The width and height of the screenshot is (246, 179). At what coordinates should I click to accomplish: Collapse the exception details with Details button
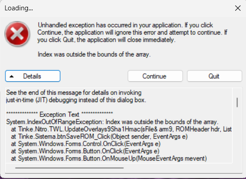coord(32,76)
